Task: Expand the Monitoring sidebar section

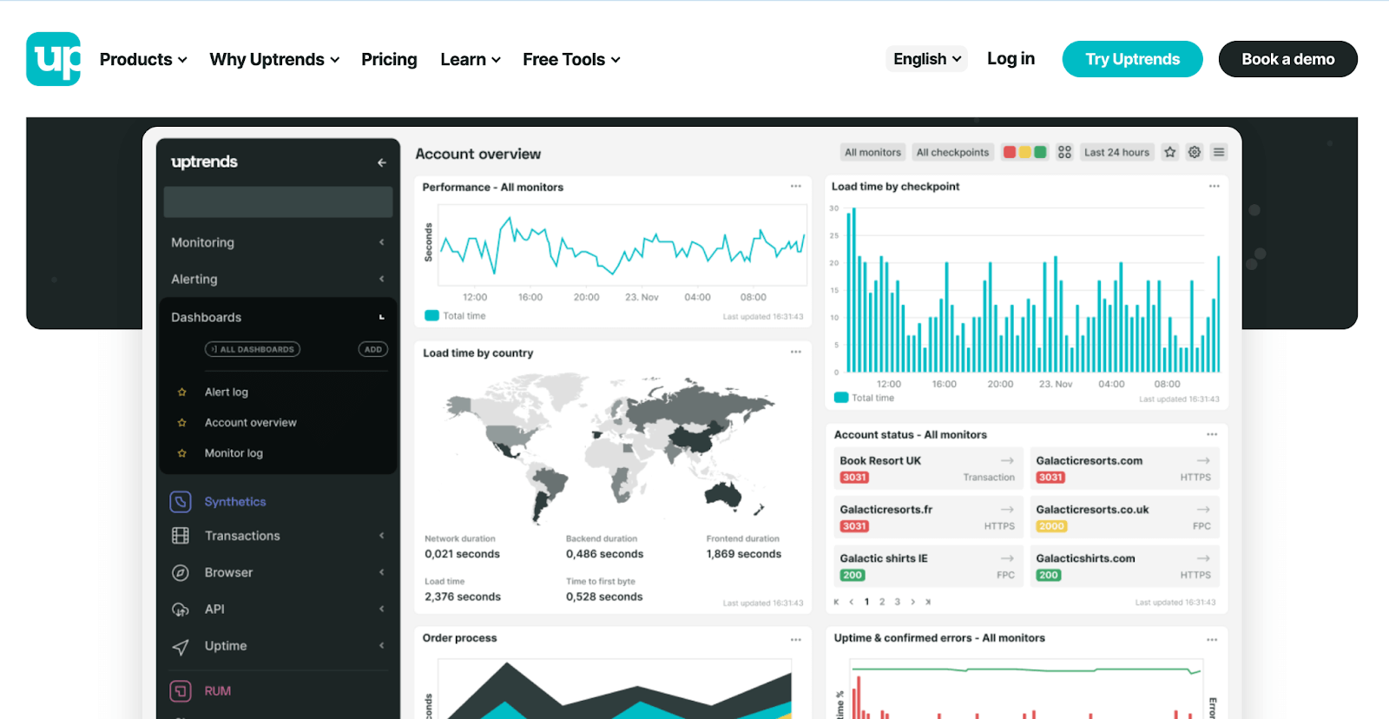Action: point(278,242)
